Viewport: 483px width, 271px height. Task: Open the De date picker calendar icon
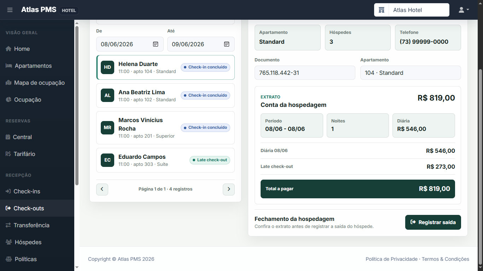[x=156, y=44]
